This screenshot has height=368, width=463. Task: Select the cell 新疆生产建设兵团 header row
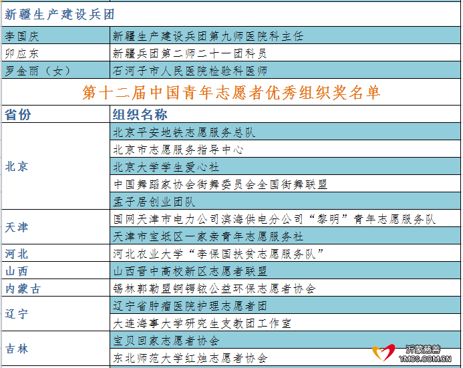point(231,15)
